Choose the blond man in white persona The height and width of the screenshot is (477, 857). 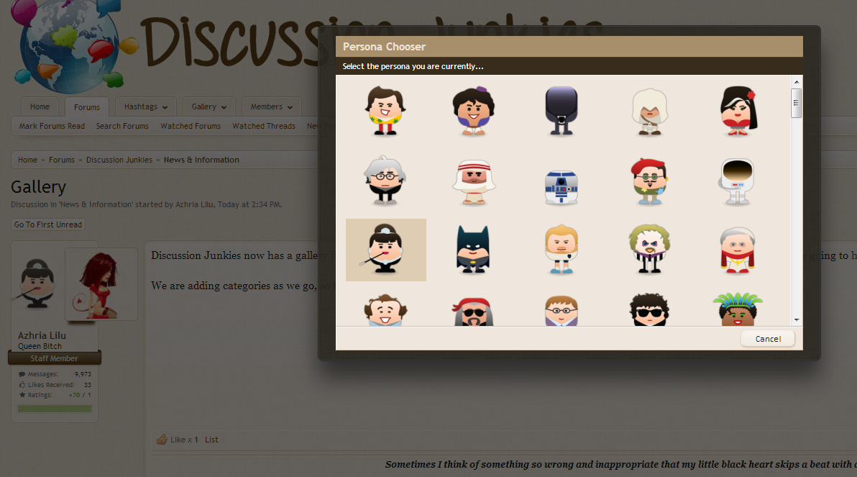pyautogui.click(x=562, y=250)
